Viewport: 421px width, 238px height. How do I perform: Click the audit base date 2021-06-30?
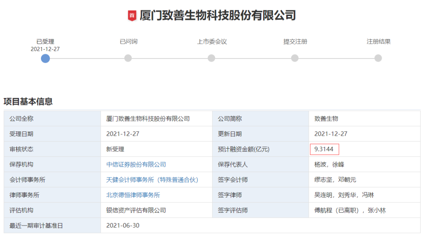[123, 226]
